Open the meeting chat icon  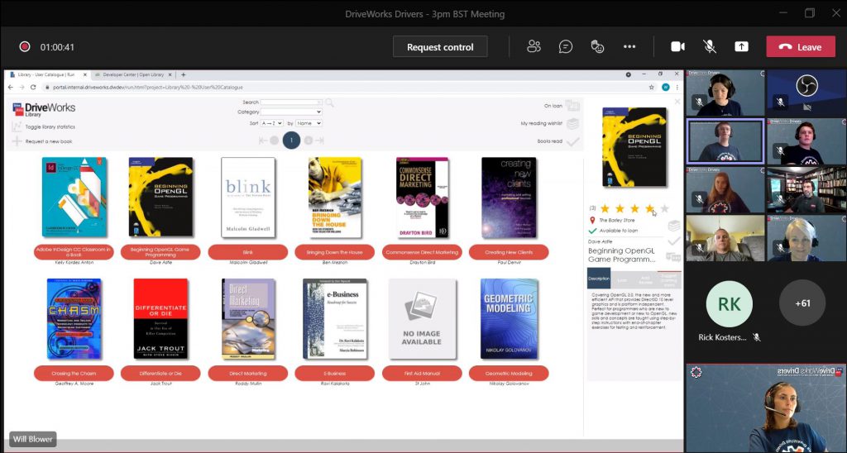coord(566,47)
